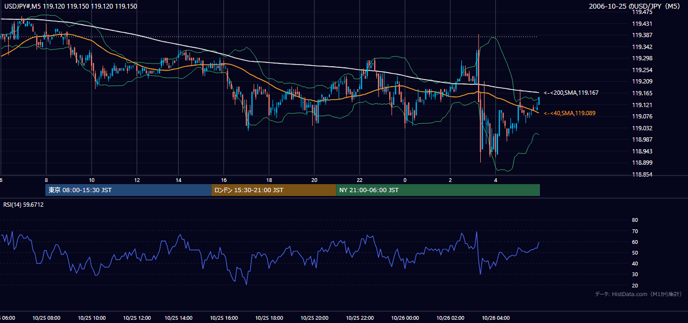
Task: Click the 10/26 02:00 date axis label
Action: pyautogui.click(x=450, y=318)
